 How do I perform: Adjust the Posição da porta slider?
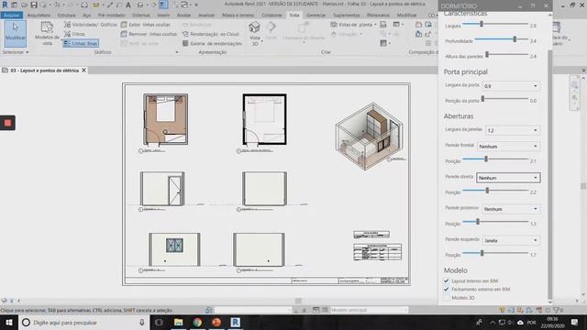click(504, 99)
